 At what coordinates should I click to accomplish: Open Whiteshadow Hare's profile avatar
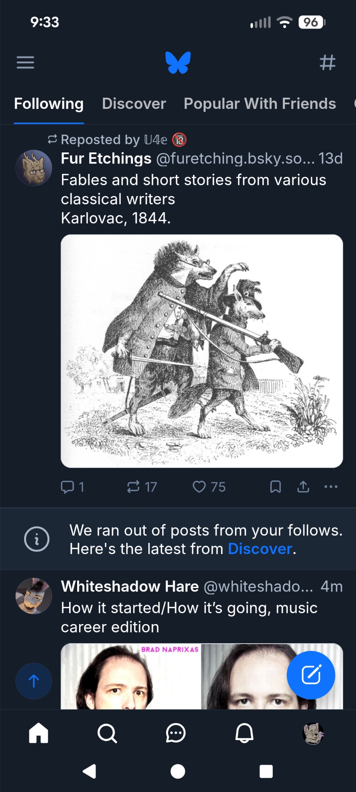click(34, 596)
